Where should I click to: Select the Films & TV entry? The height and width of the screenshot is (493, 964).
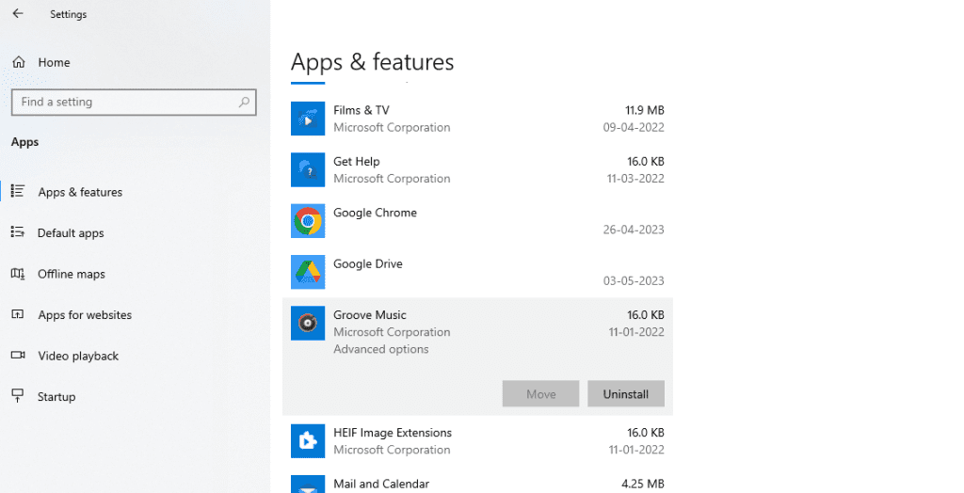[x=477, y=119]
